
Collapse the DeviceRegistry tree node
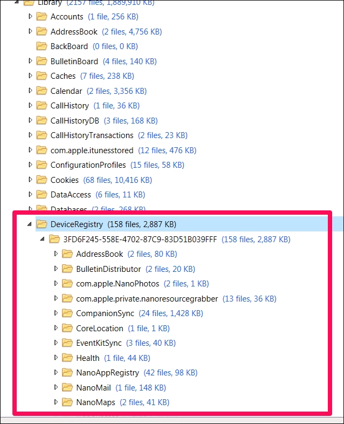(x=30, y=224)
